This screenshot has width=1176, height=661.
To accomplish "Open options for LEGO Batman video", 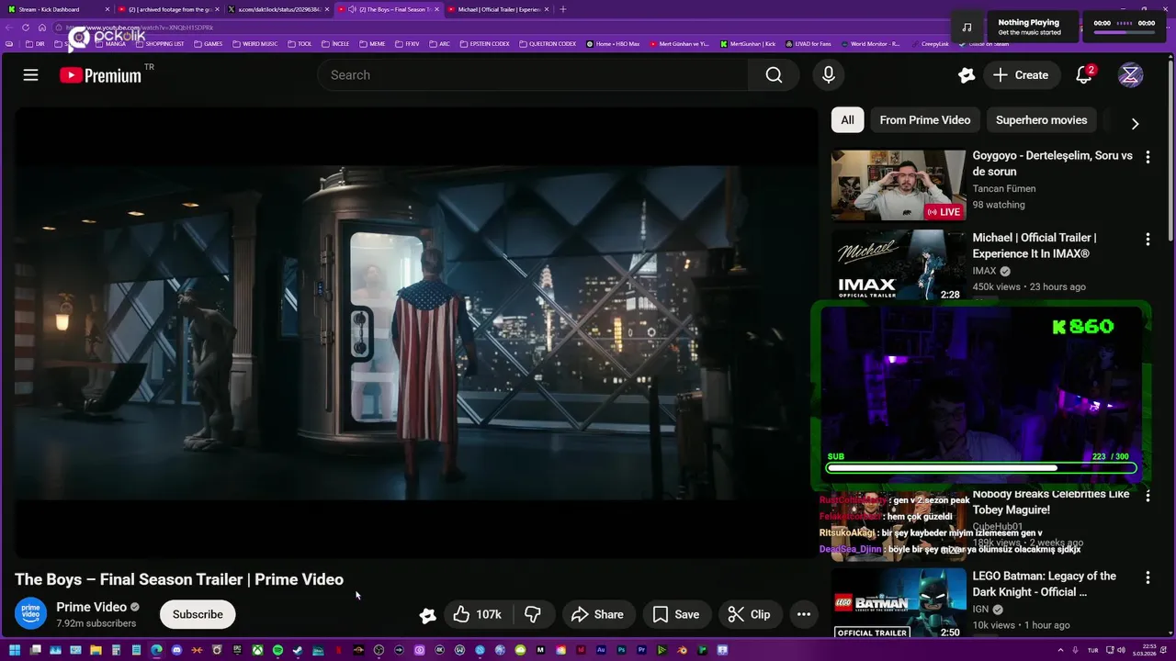I will click(x=1148, y=578).
